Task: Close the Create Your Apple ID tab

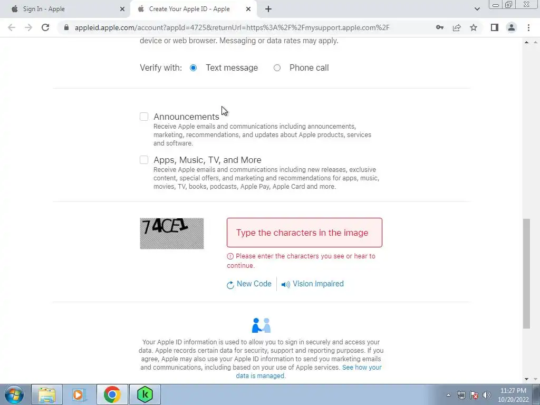Action: (x=248, y=9)
